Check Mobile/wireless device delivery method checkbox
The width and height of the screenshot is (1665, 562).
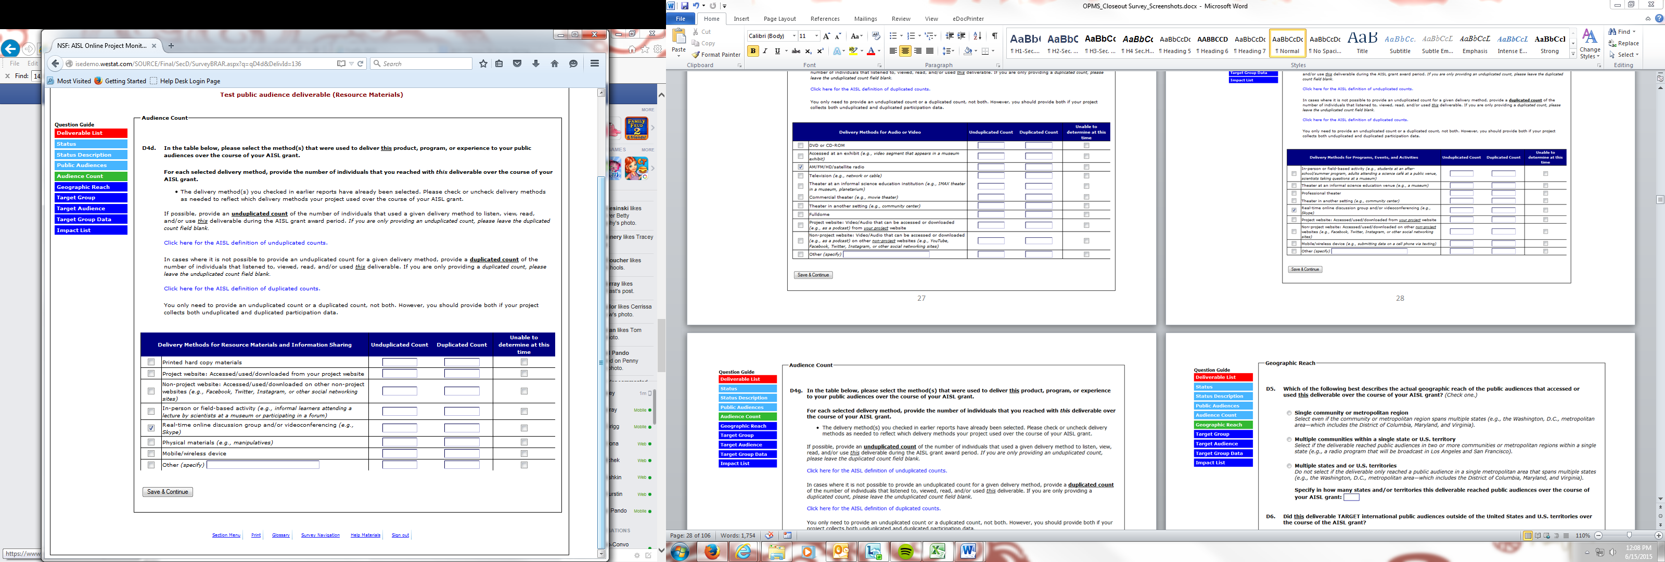coord(151,453)
